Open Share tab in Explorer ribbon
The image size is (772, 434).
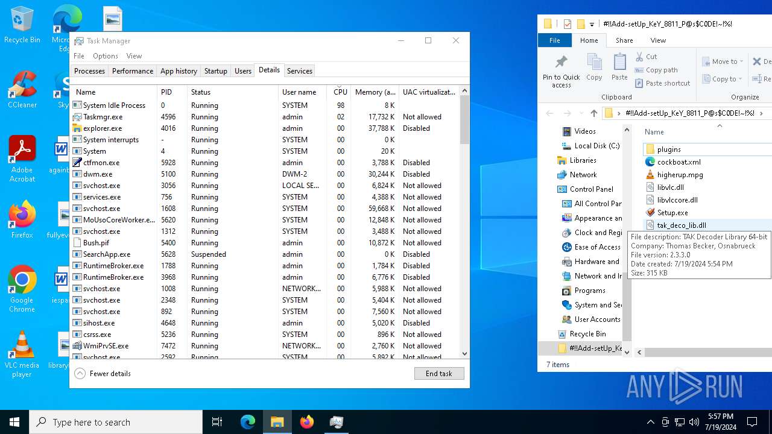click(624, 40)
